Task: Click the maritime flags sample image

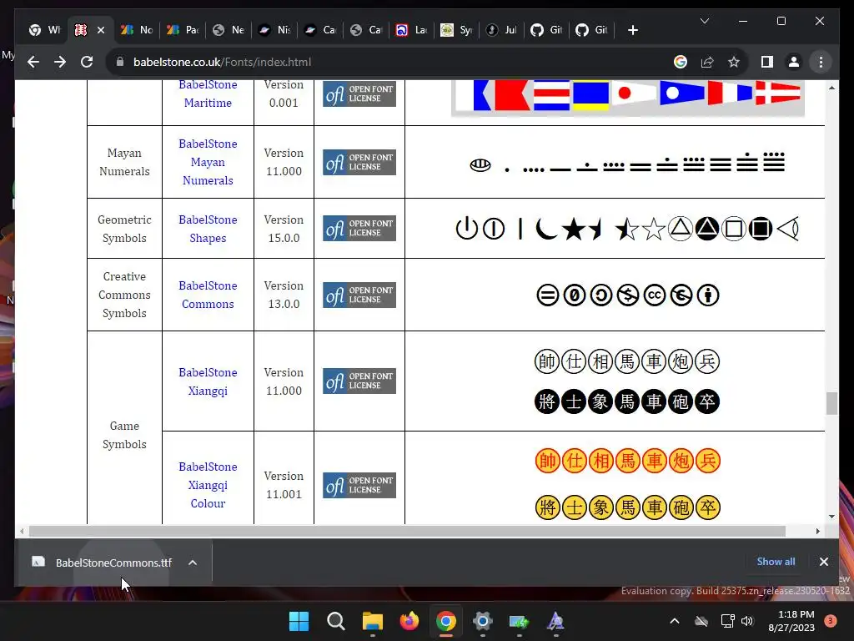Action: click(627, 98)
